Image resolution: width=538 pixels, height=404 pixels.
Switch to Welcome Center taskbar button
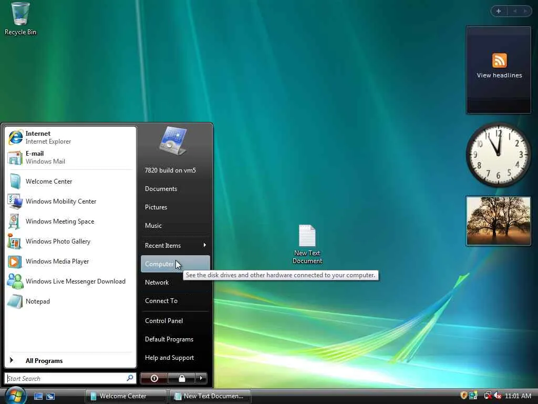126,396
